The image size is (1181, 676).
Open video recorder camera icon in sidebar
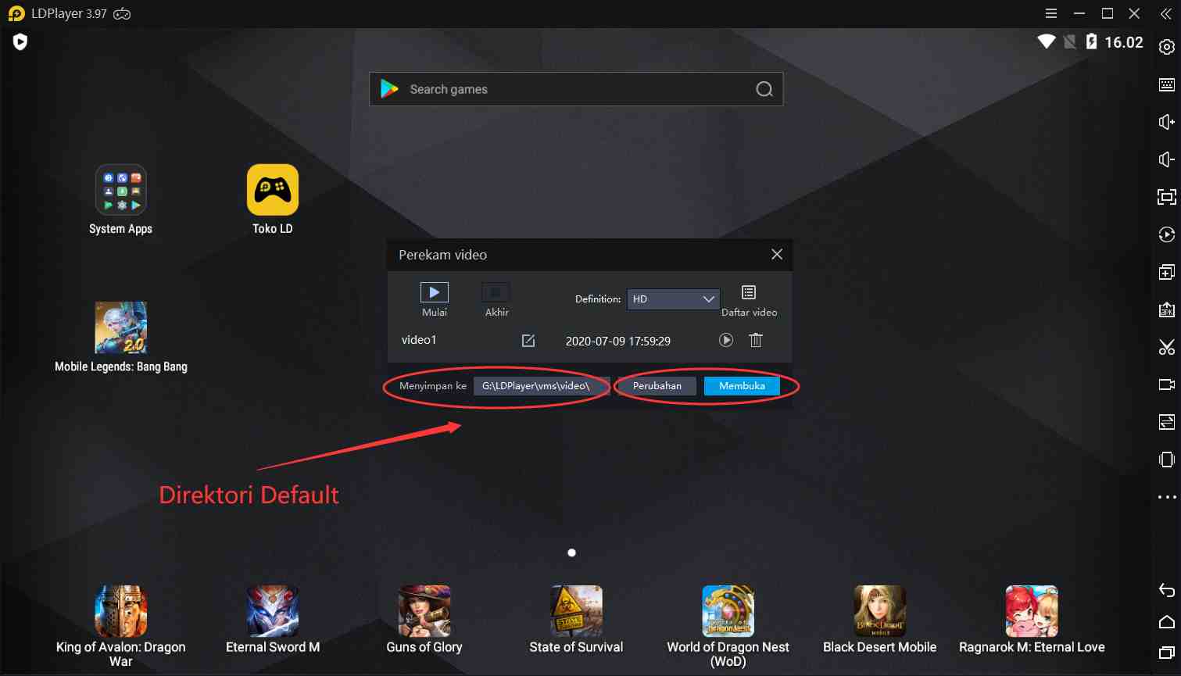coord(1166,384)
